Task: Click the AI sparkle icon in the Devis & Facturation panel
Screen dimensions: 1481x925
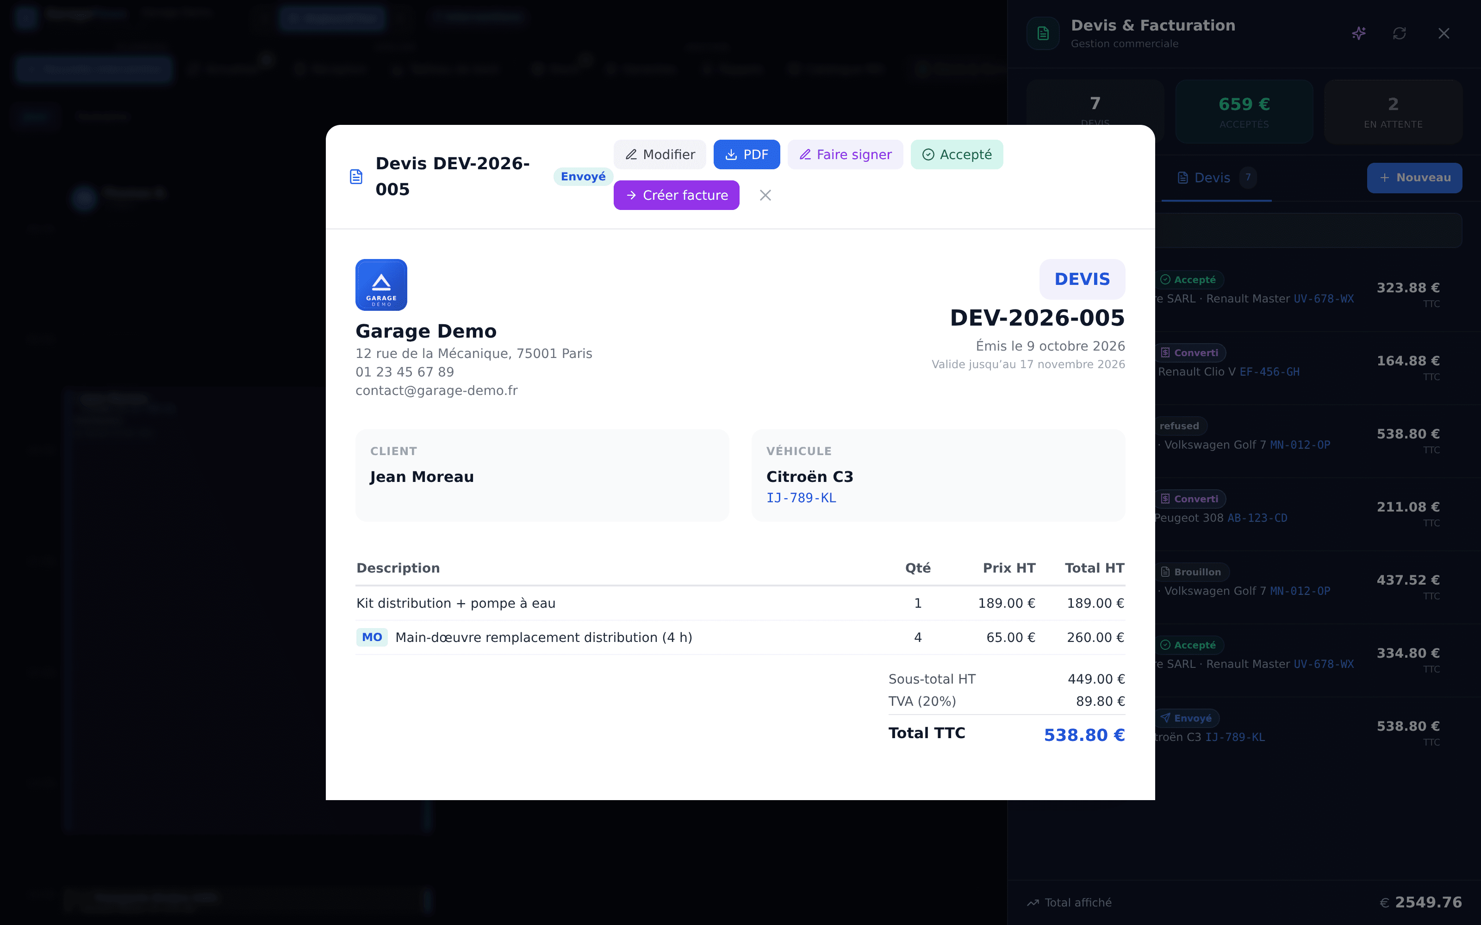Action: [1359, 33]
